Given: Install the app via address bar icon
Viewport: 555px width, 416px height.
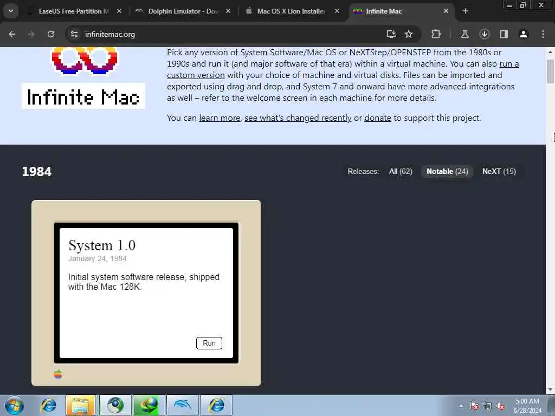Looking at the screenshot, I should click(x=391, y=34).
